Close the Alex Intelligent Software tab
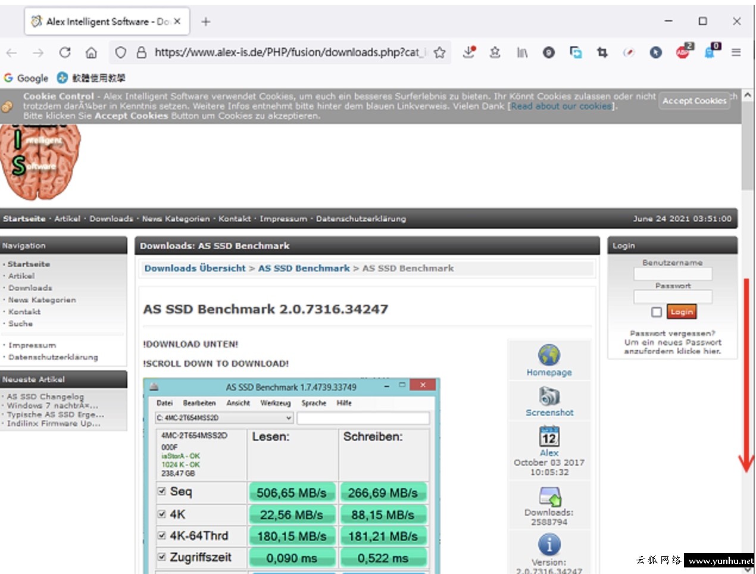 pyautogui.click(x=177, y=21)
